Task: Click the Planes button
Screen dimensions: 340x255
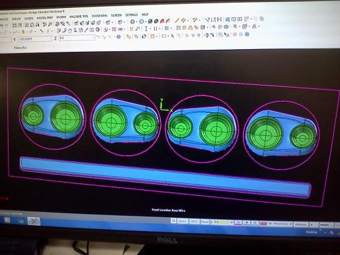Action: click(x=205, y=222)
